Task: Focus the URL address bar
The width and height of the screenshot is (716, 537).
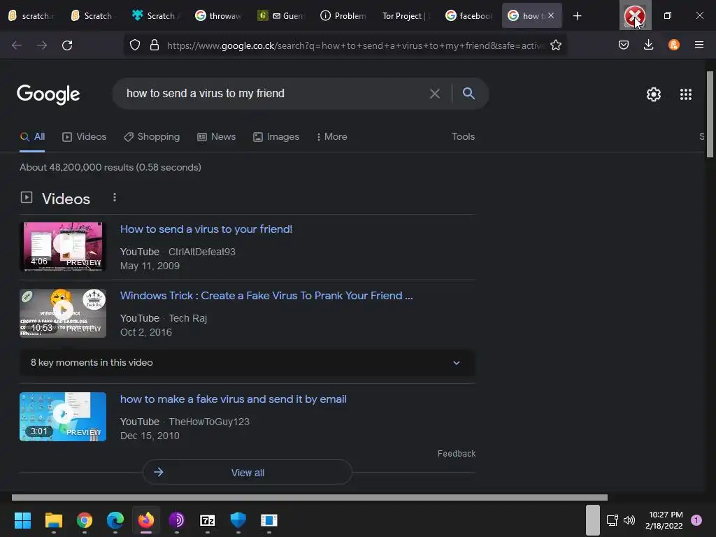Action: pyautogui.click(x=355, y=45)
